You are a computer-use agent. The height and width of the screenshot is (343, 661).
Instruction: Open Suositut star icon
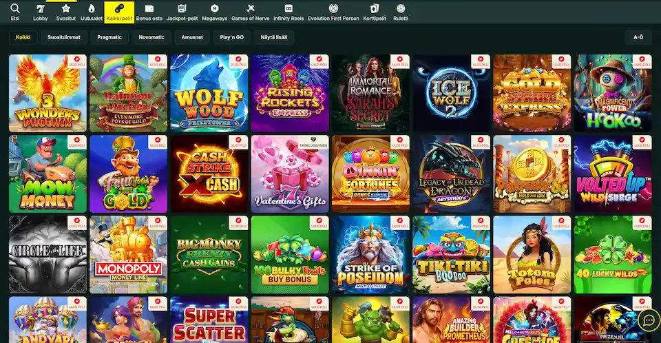66,8
